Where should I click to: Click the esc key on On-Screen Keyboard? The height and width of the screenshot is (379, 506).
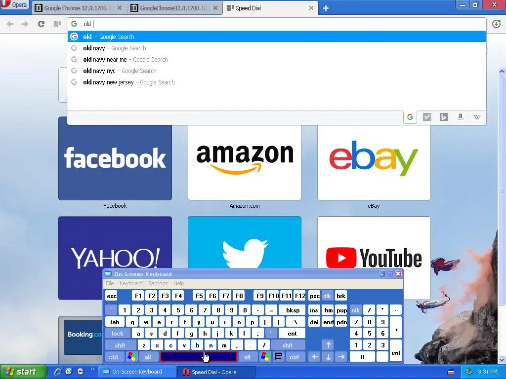(x=111, y=296)
